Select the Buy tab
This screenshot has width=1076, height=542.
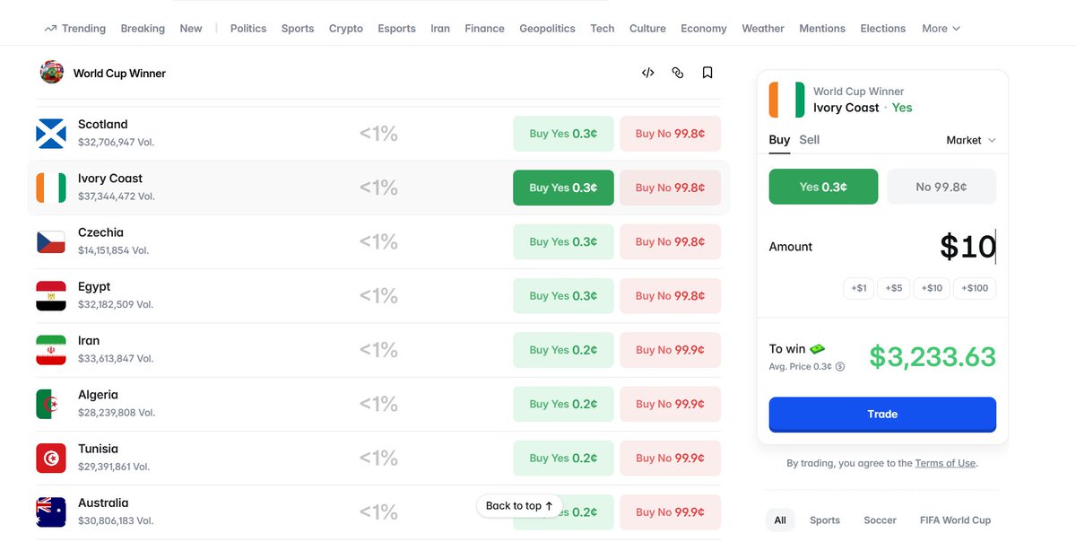[x=779, y=140]
